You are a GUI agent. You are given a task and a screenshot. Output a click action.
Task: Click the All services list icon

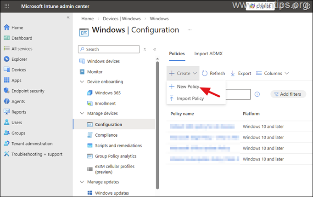point(6,48)
